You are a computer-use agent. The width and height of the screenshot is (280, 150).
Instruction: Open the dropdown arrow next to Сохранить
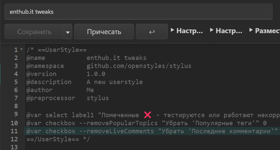68,32
